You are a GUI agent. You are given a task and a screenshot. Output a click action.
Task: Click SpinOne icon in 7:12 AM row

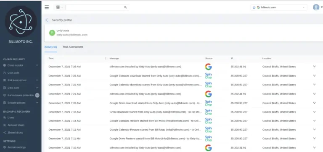tap(208, 130)
